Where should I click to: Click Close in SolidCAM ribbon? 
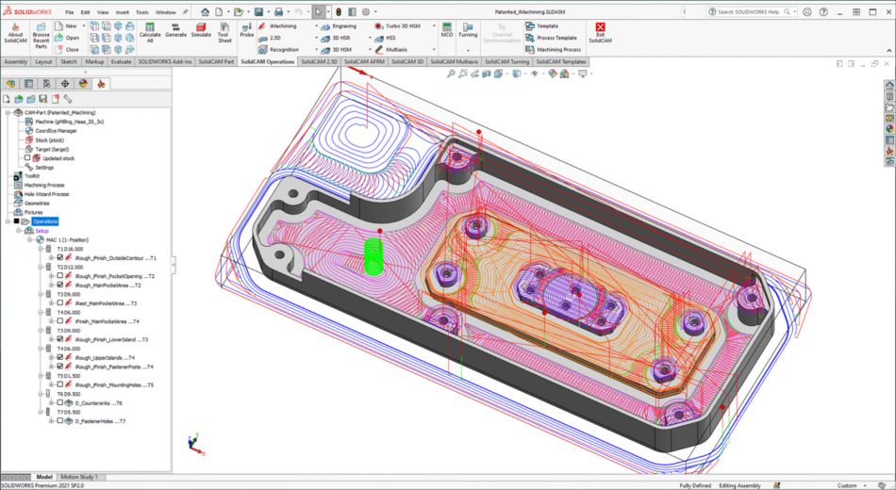click(x=67, y=50)
